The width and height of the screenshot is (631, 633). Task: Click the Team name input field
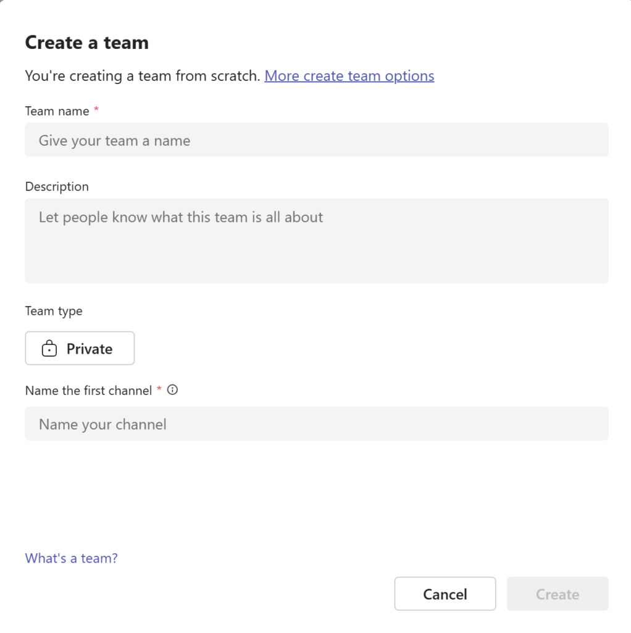point(317,140)
